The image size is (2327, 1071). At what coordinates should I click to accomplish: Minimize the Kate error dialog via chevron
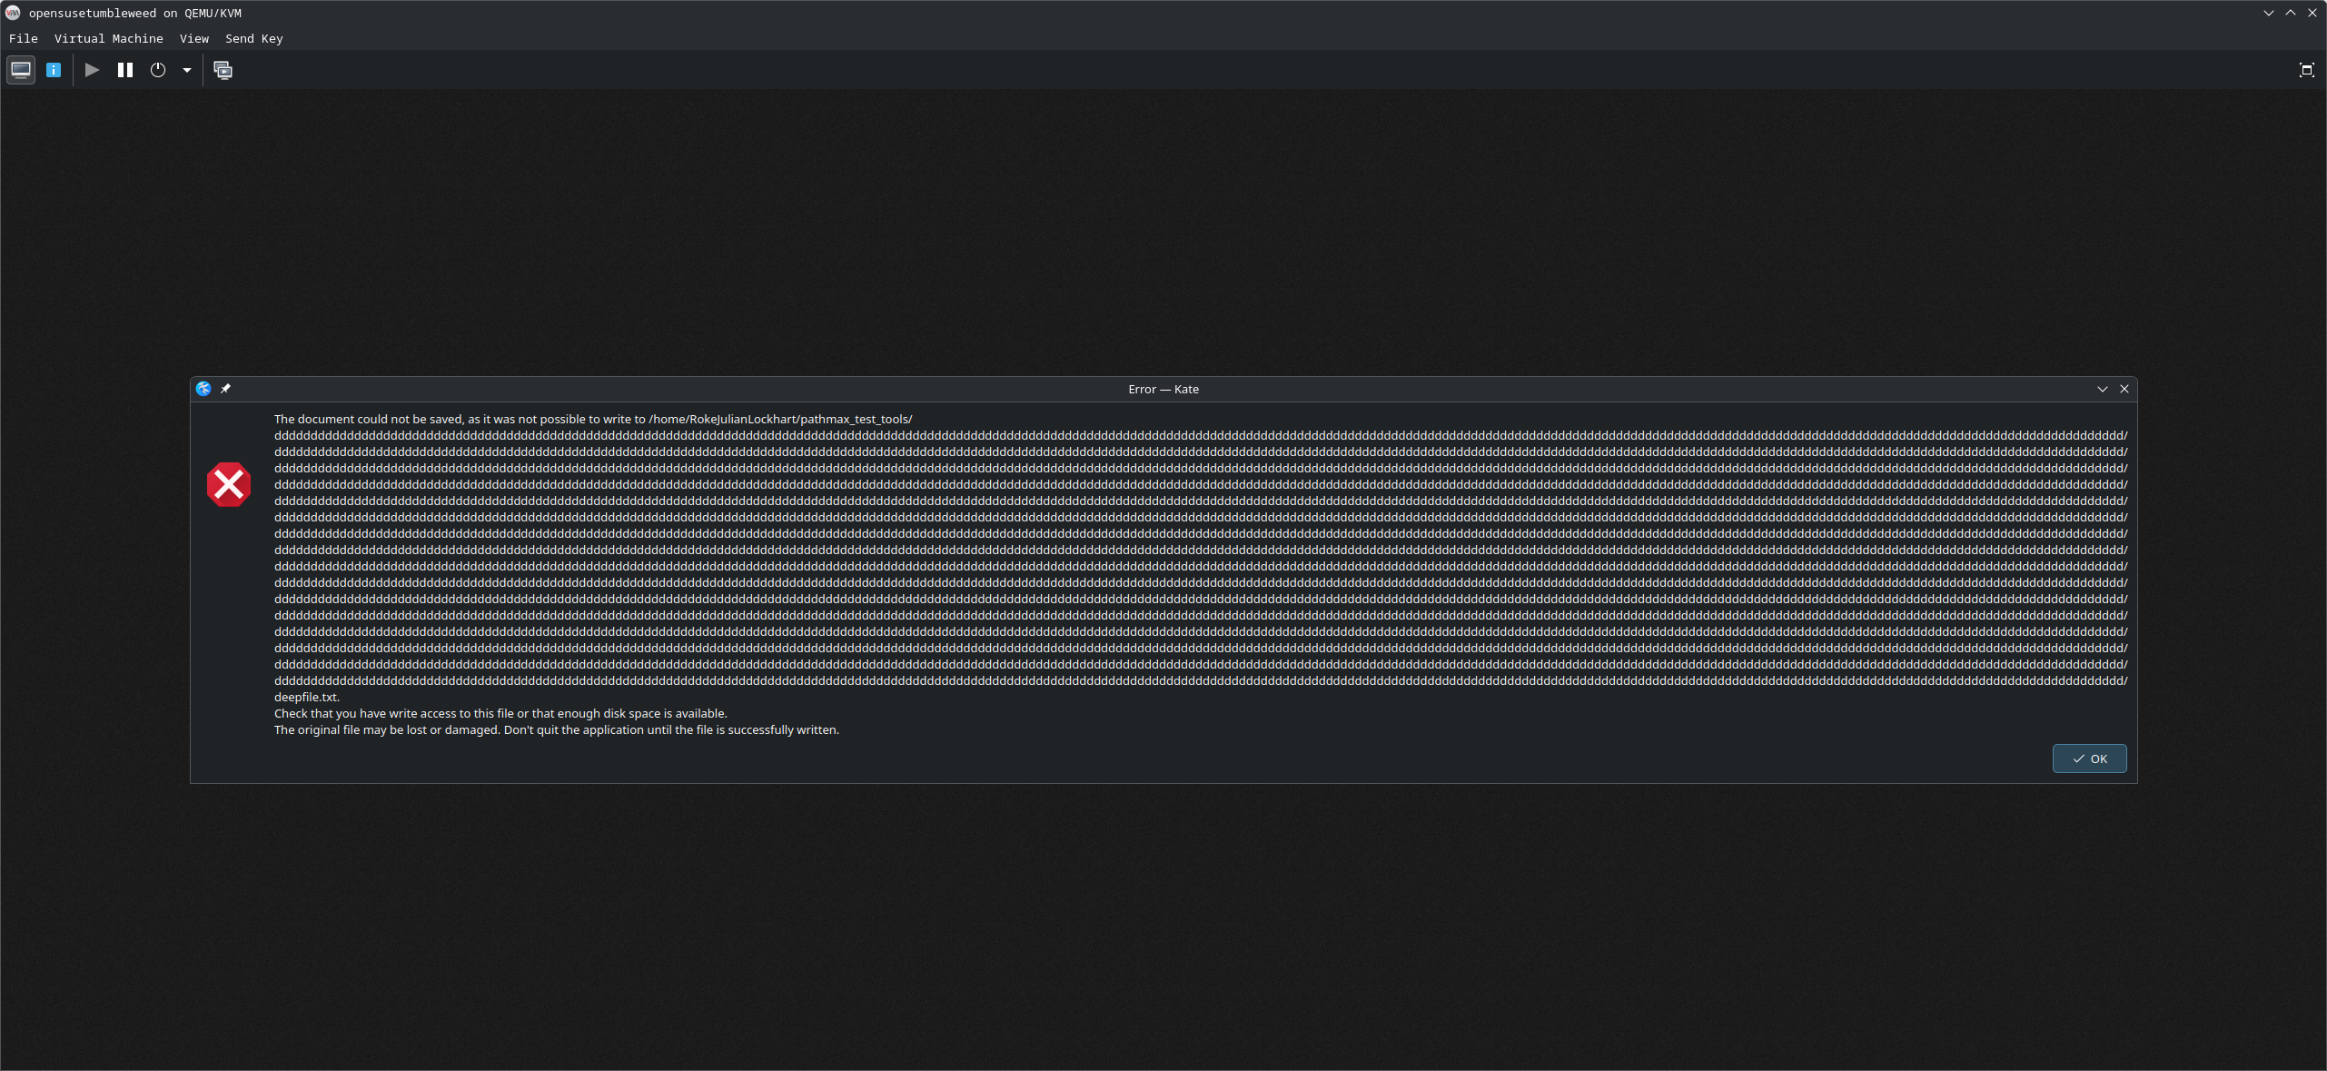click(x=2102, y=389)
